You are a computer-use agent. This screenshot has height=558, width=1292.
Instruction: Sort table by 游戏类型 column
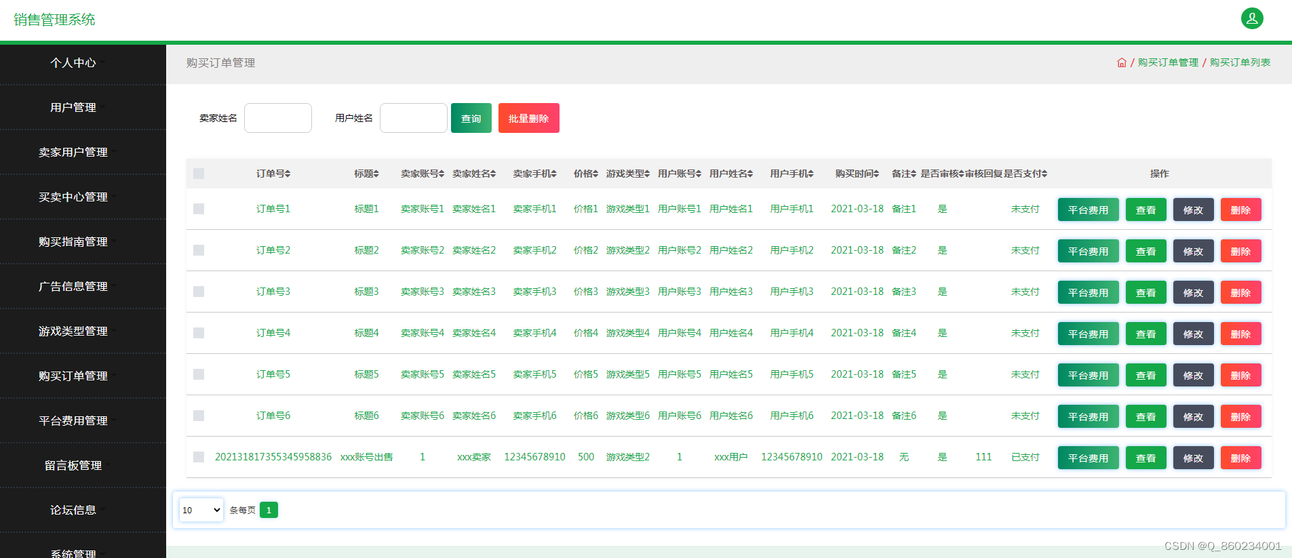coord(628,174)
